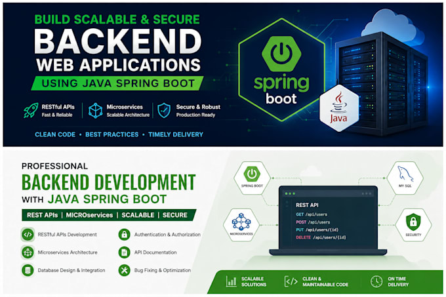Click the PROFESSIONAL heading text

point(55,166)
